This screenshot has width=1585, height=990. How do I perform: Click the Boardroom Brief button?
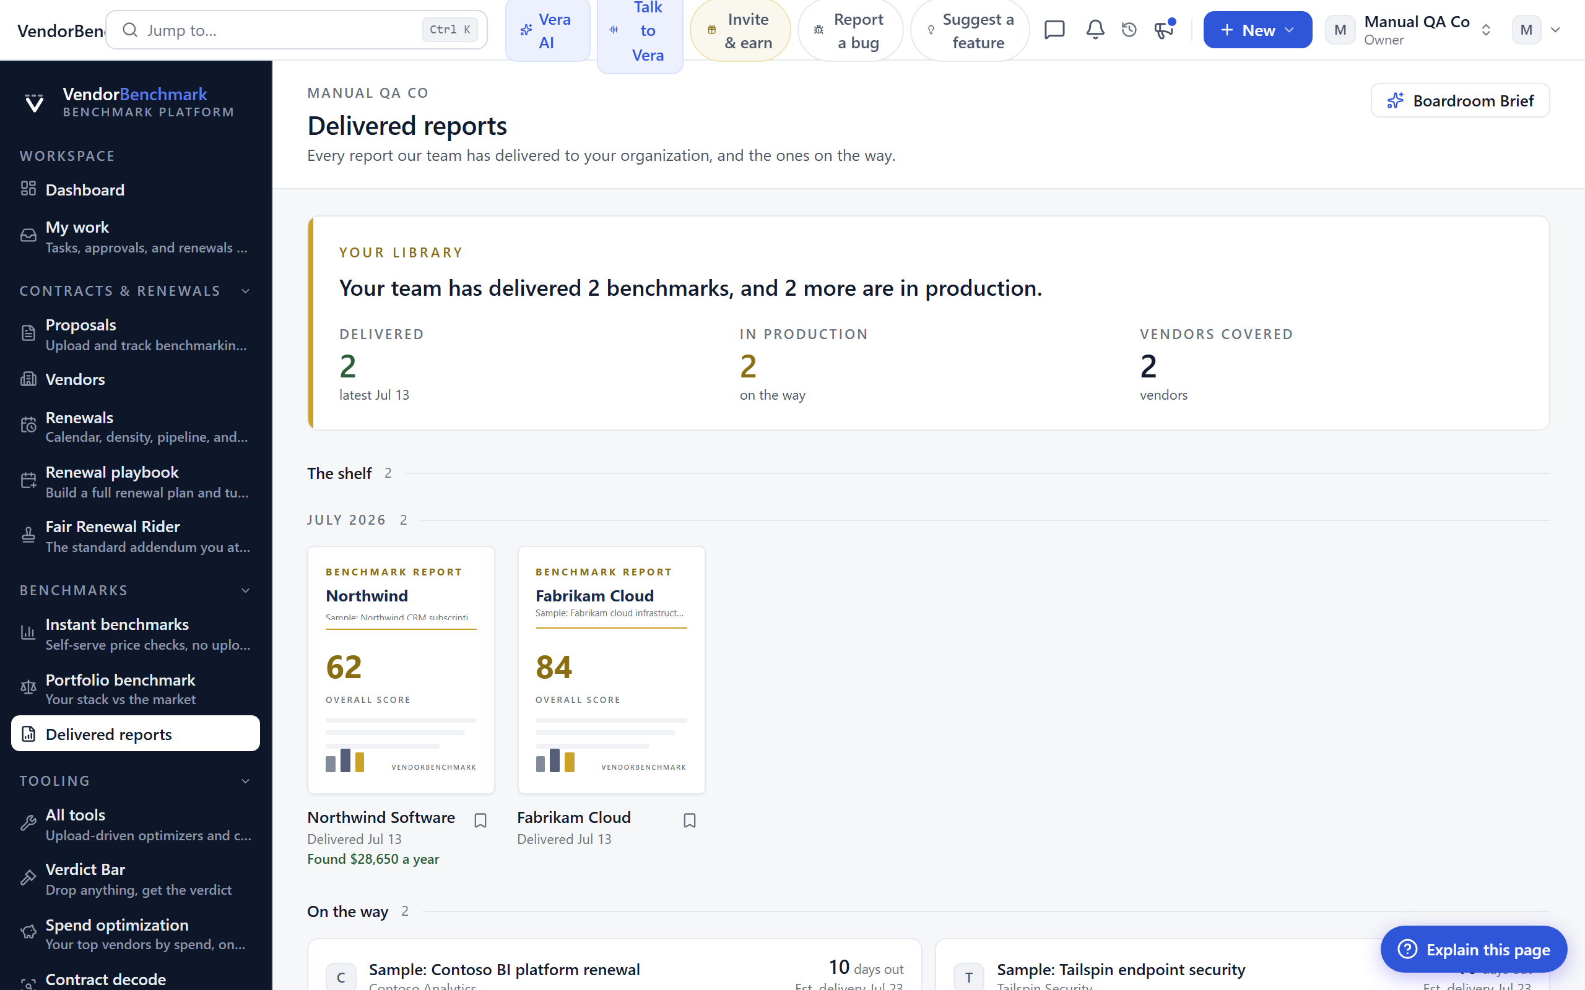[1460, 101]
